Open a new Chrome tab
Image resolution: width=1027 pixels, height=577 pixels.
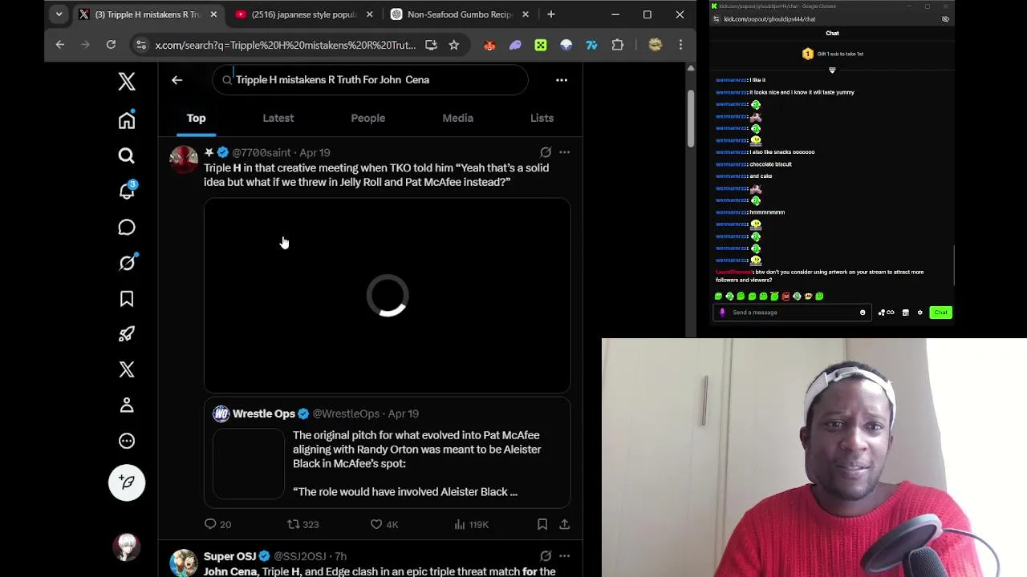click(551, 14)
